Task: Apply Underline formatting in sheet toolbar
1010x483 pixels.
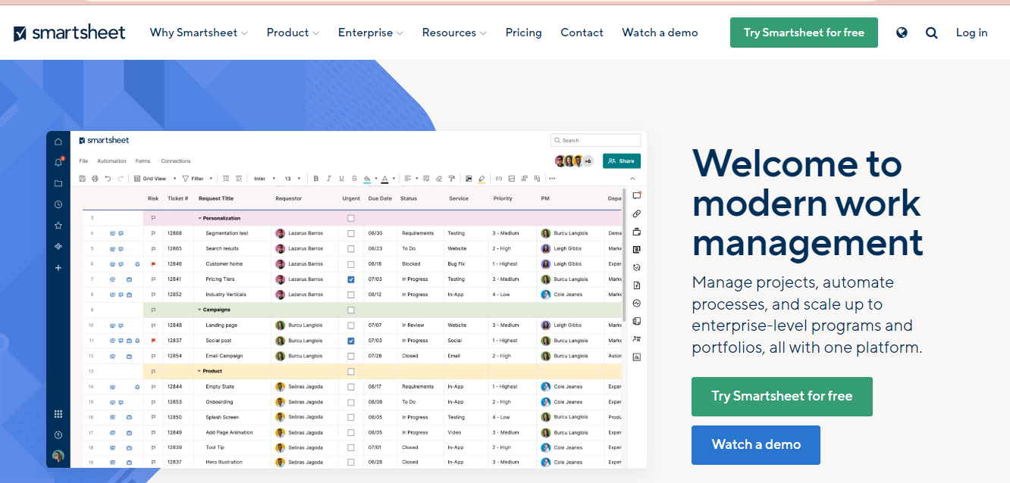Action: click(341, 179)
